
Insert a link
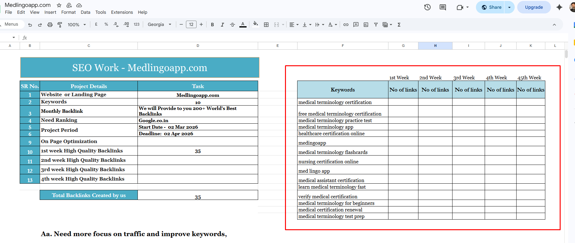pos(346,25)
